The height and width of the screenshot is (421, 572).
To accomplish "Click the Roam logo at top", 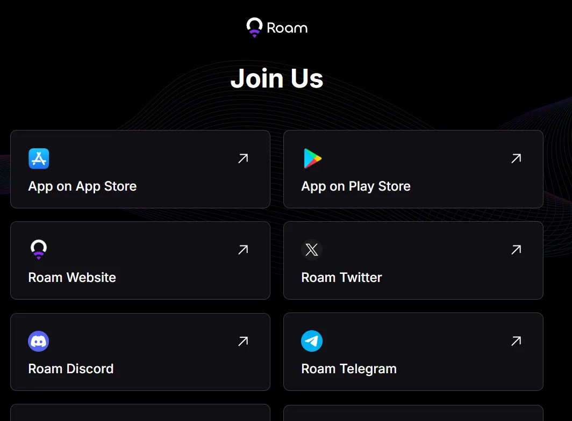I will click(277, 27).
